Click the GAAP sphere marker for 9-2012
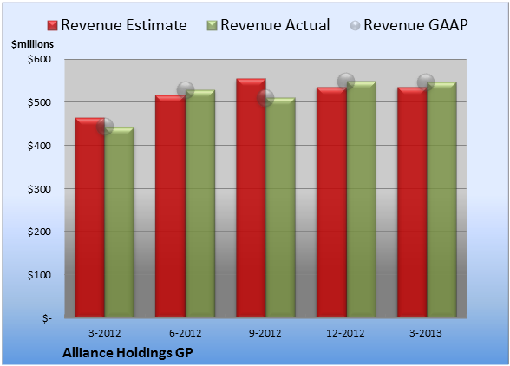This screenshot has width=510, height=366. [265, 98]
